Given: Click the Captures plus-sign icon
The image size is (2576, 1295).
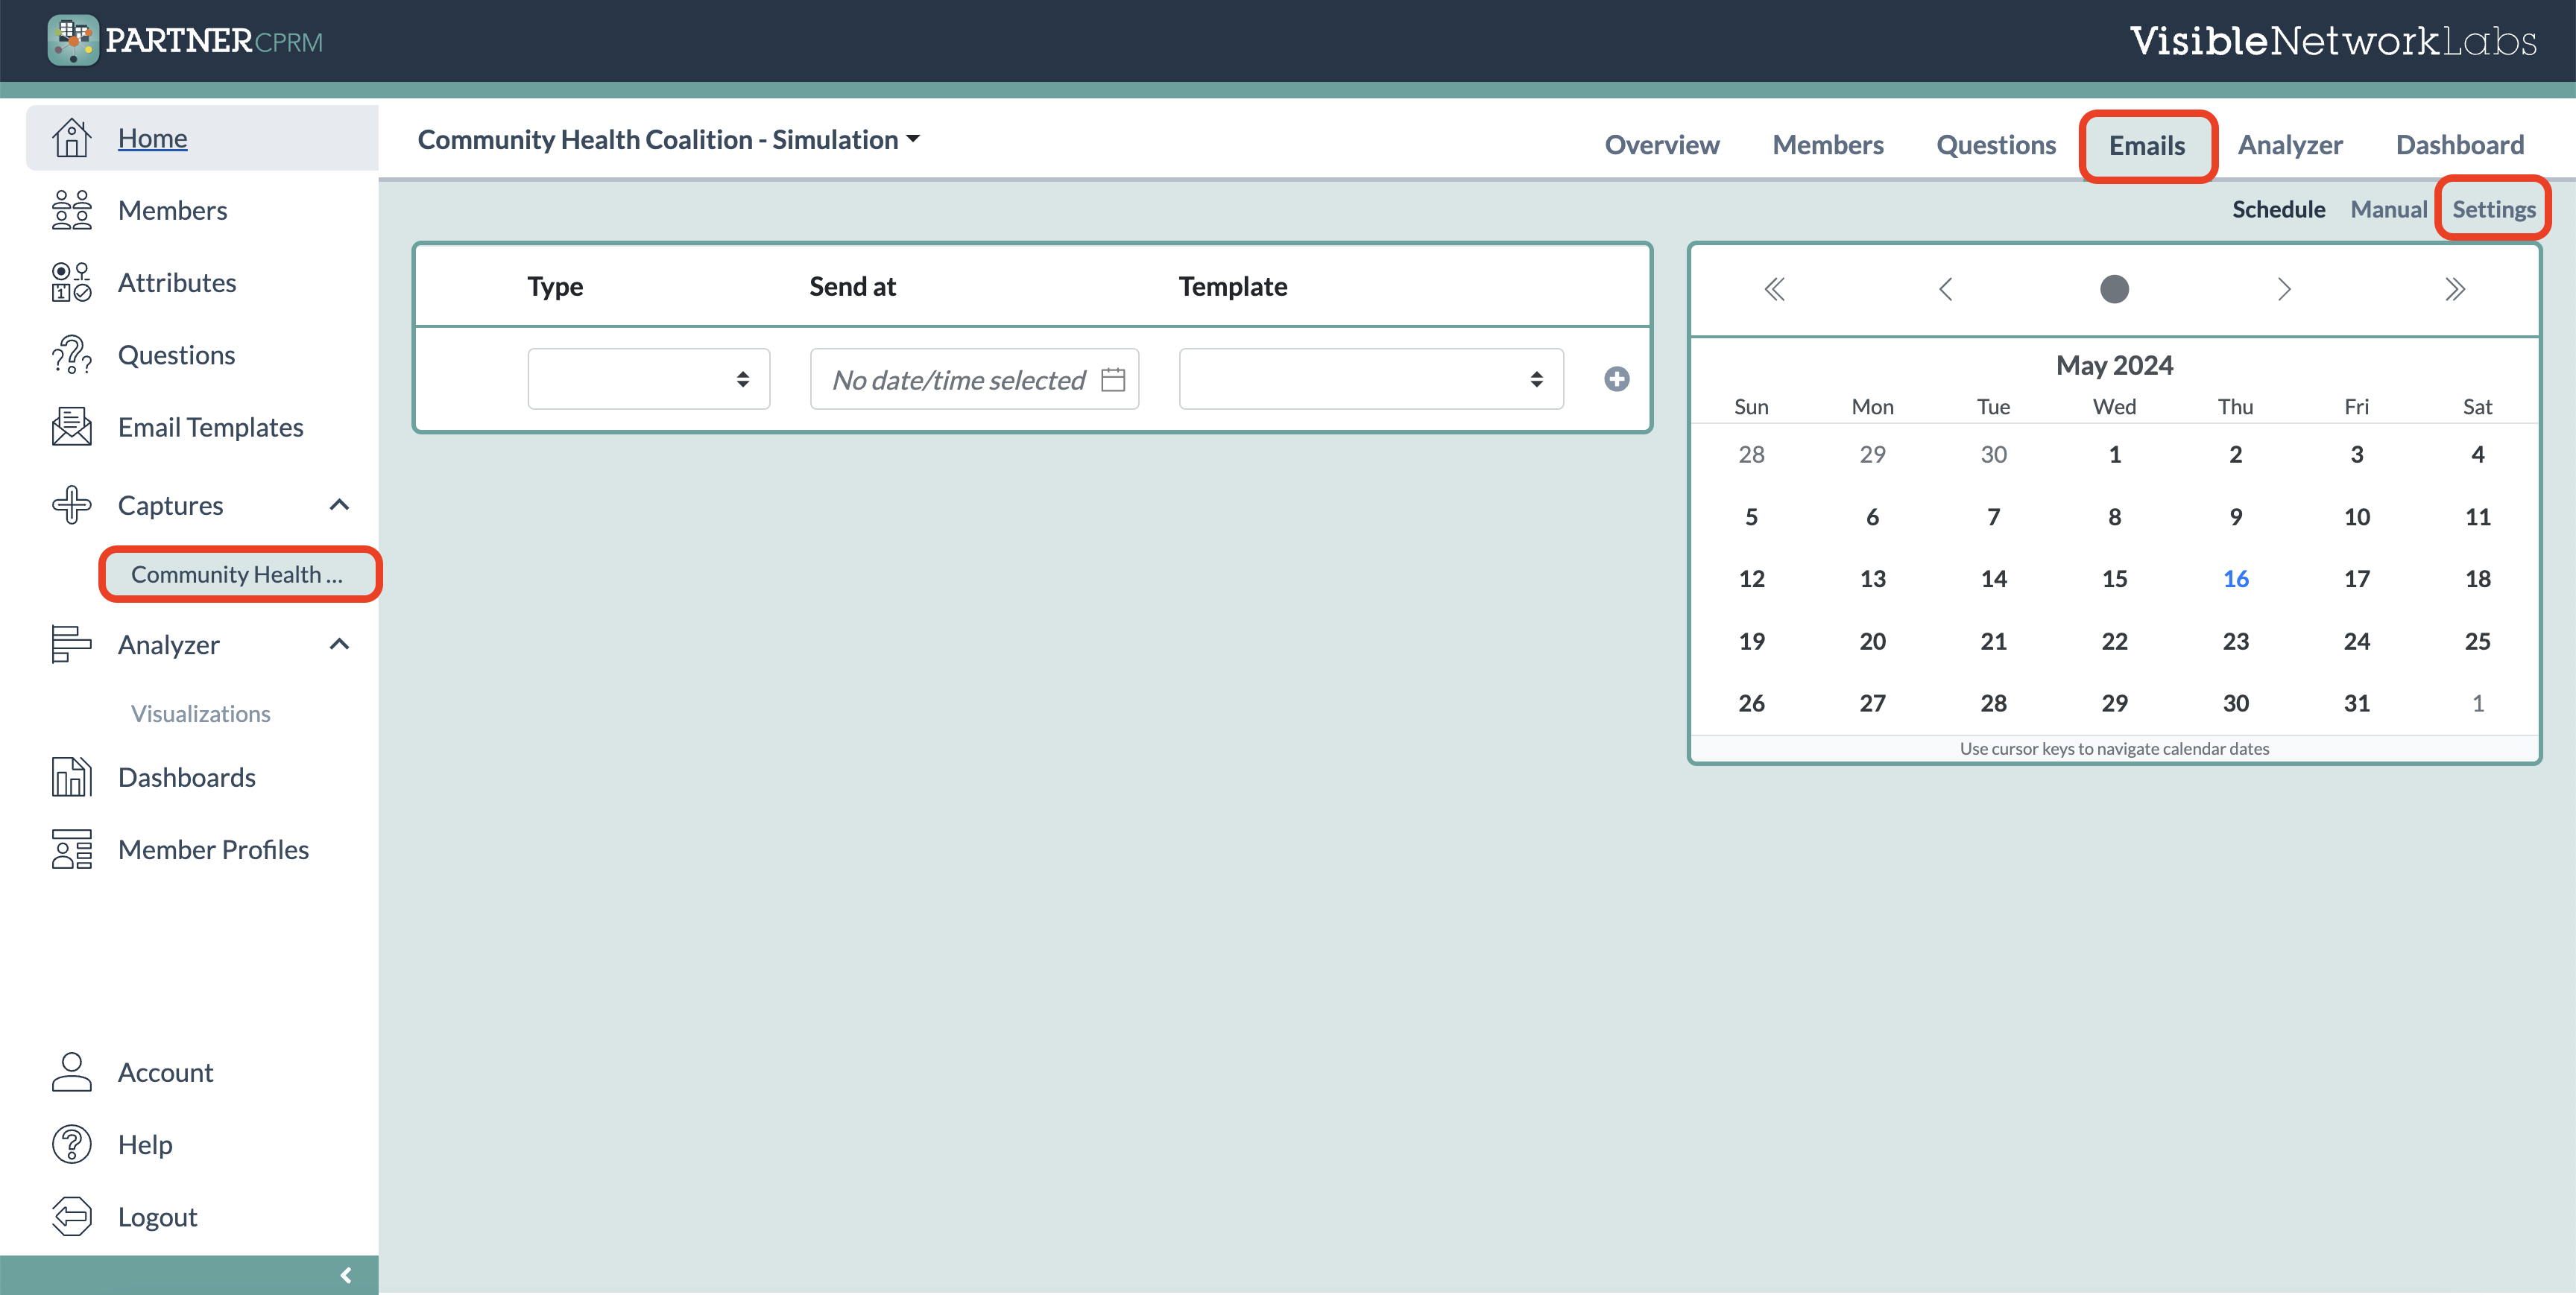Looking at the screenshot, I should 71,504.
